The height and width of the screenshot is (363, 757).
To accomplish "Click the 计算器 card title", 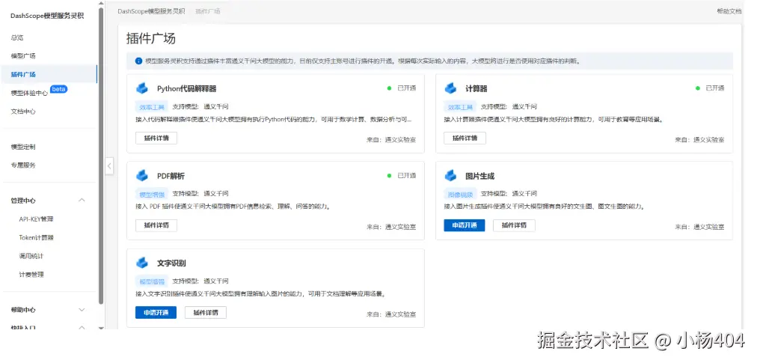I will [476, 89].
